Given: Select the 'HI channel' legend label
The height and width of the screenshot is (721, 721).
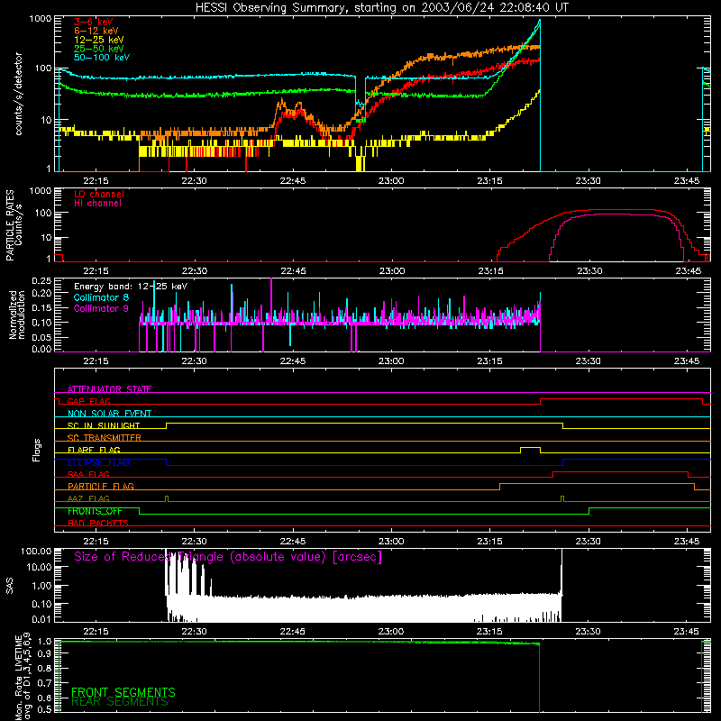Looking at the screenshot, I should coord(97,204).
